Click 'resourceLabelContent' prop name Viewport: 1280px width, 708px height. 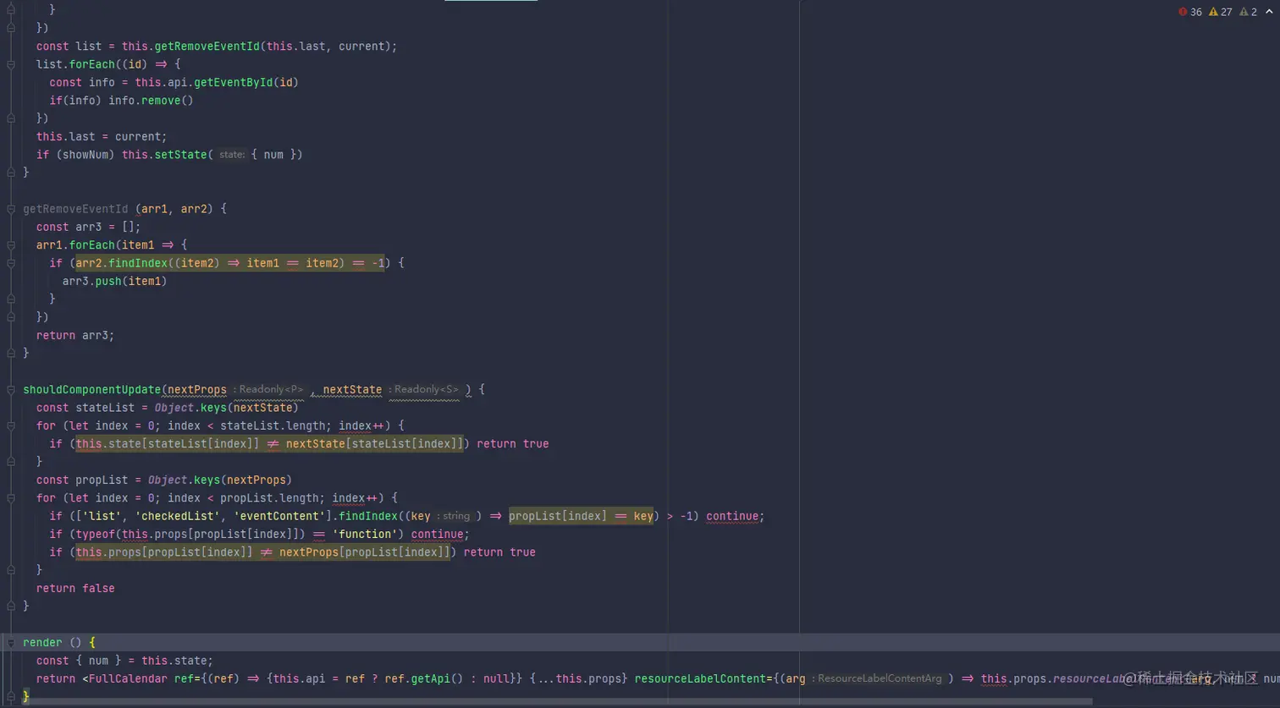(x=700, y=679)
